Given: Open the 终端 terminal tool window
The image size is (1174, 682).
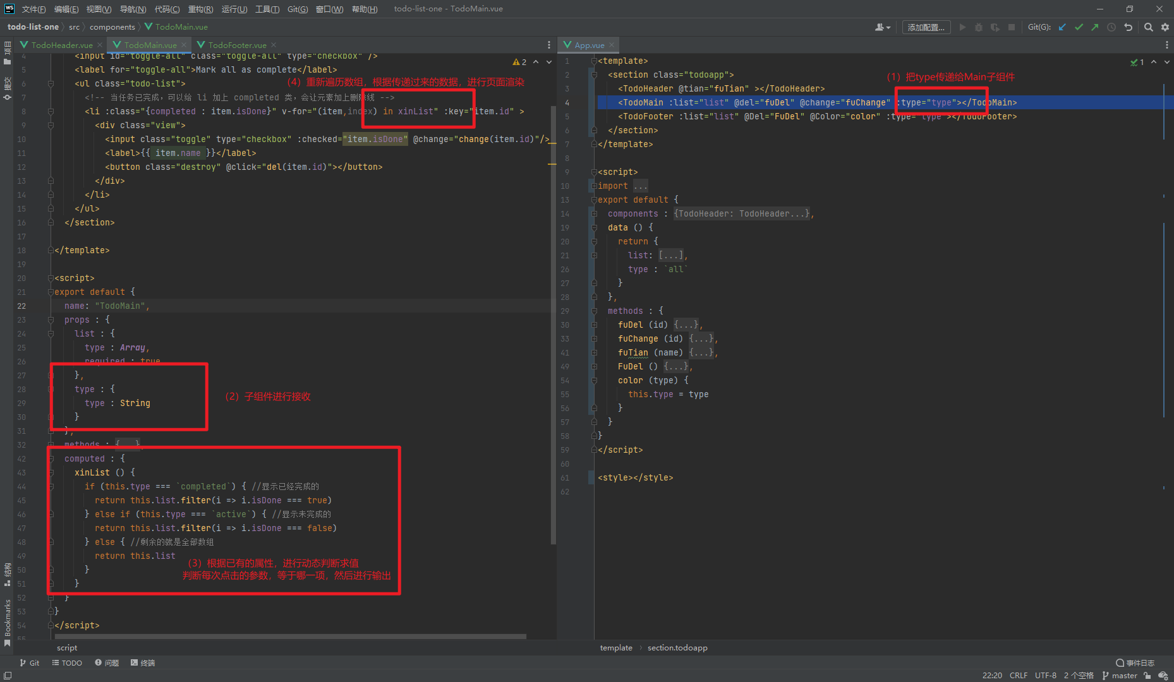Looking at the screenshot, I should [143, 663].
